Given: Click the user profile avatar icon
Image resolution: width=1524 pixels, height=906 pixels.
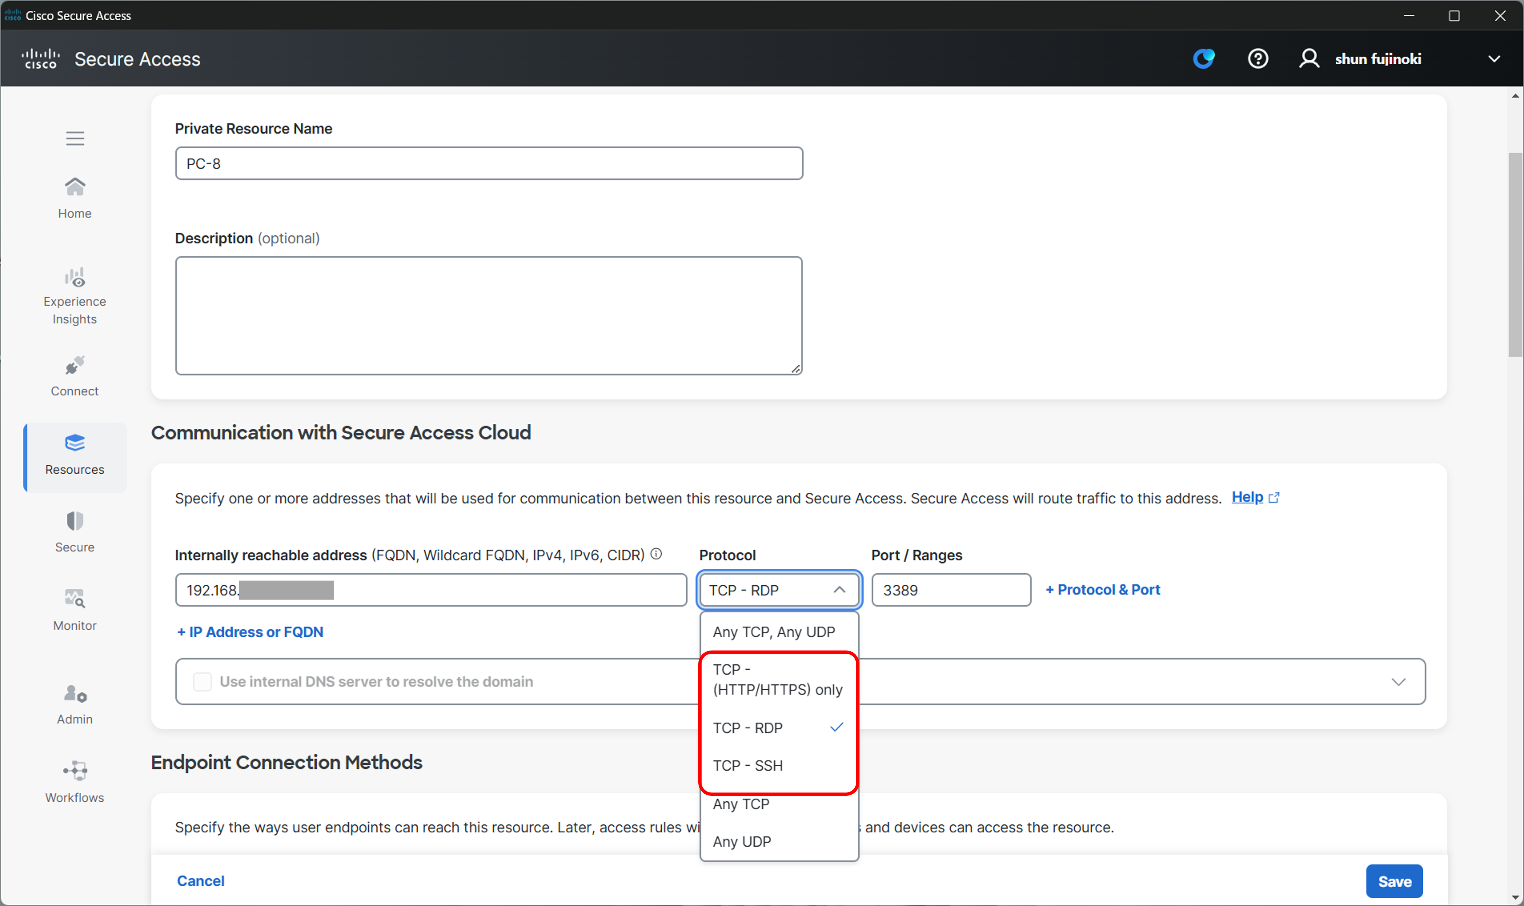Looking at the screenshot, I should click(x=1308, y=59).
